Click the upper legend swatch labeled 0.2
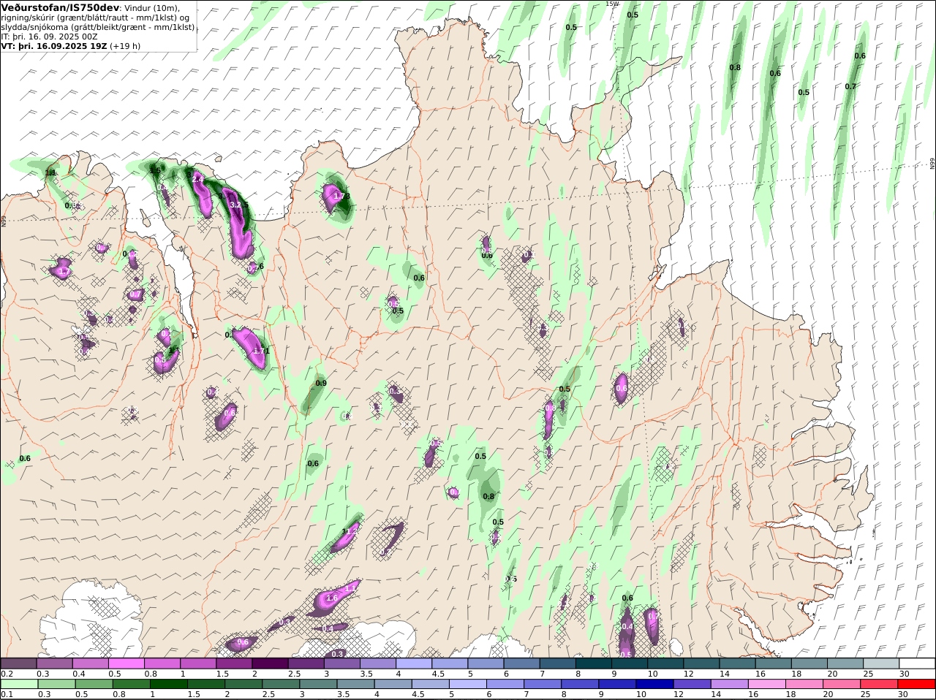The image size is (936, 700). (x=18, y=663)
